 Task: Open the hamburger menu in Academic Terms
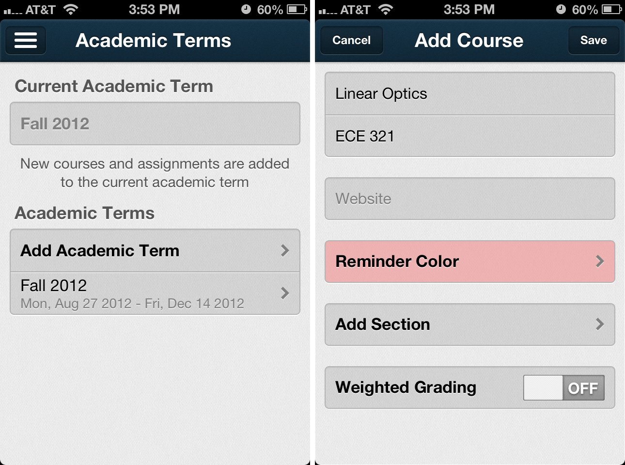point(26,40)
